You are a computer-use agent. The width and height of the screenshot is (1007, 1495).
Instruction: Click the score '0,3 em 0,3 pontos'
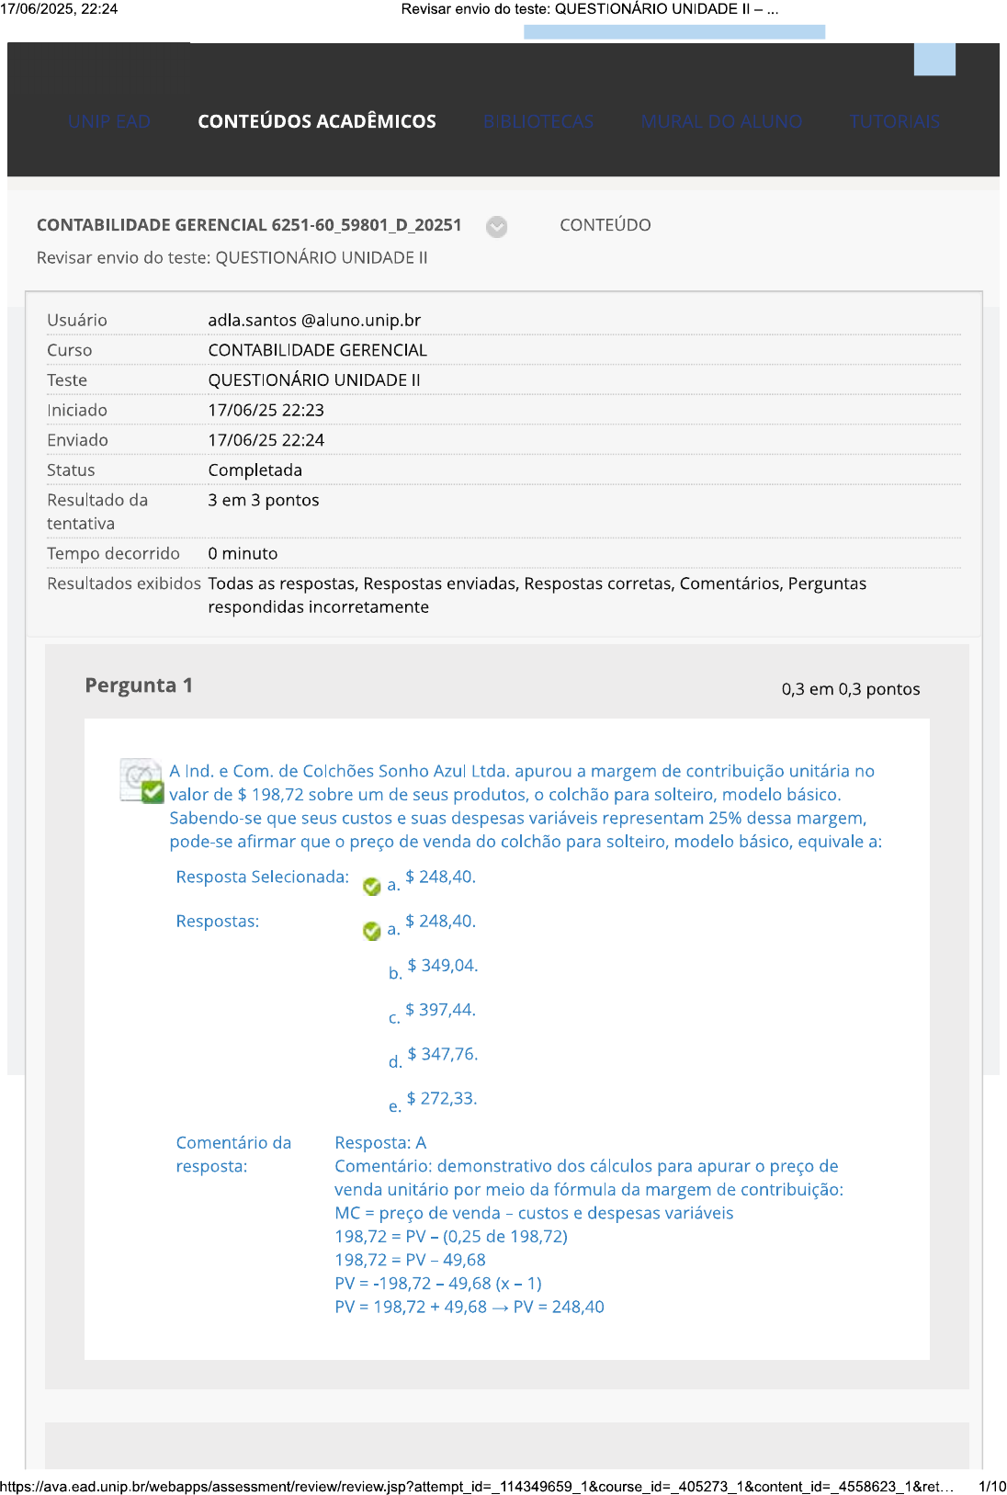tap(851, 689)
